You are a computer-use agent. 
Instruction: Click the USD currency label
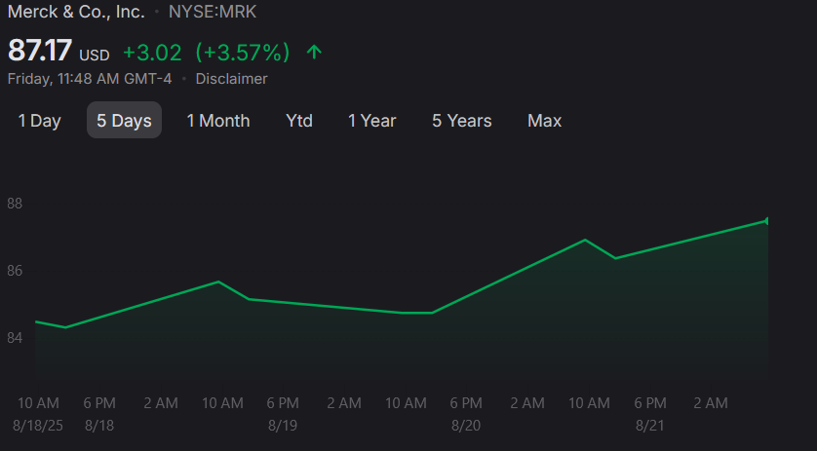click(95, 56)
